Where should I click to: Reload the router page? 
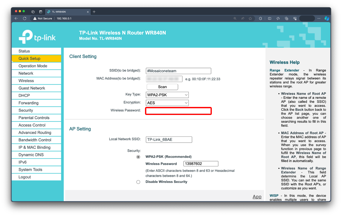(x=25, y=18)
